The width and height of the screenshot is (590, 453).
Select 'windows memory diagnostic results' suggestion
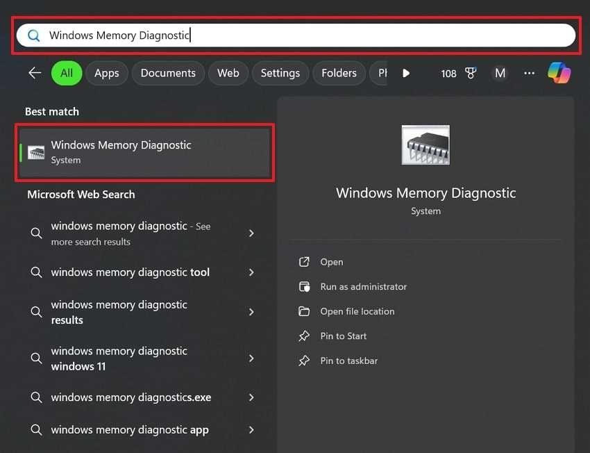click(x=119, y=312)
